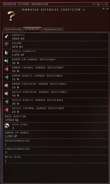Select the Mass Addition attribute row
The height and width of the screenshot is (184, 110).
pos(56,118)
